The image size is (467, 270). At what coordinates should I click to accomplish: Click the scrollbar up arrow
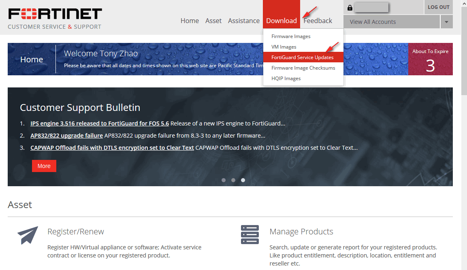click(x=464, y=4)
